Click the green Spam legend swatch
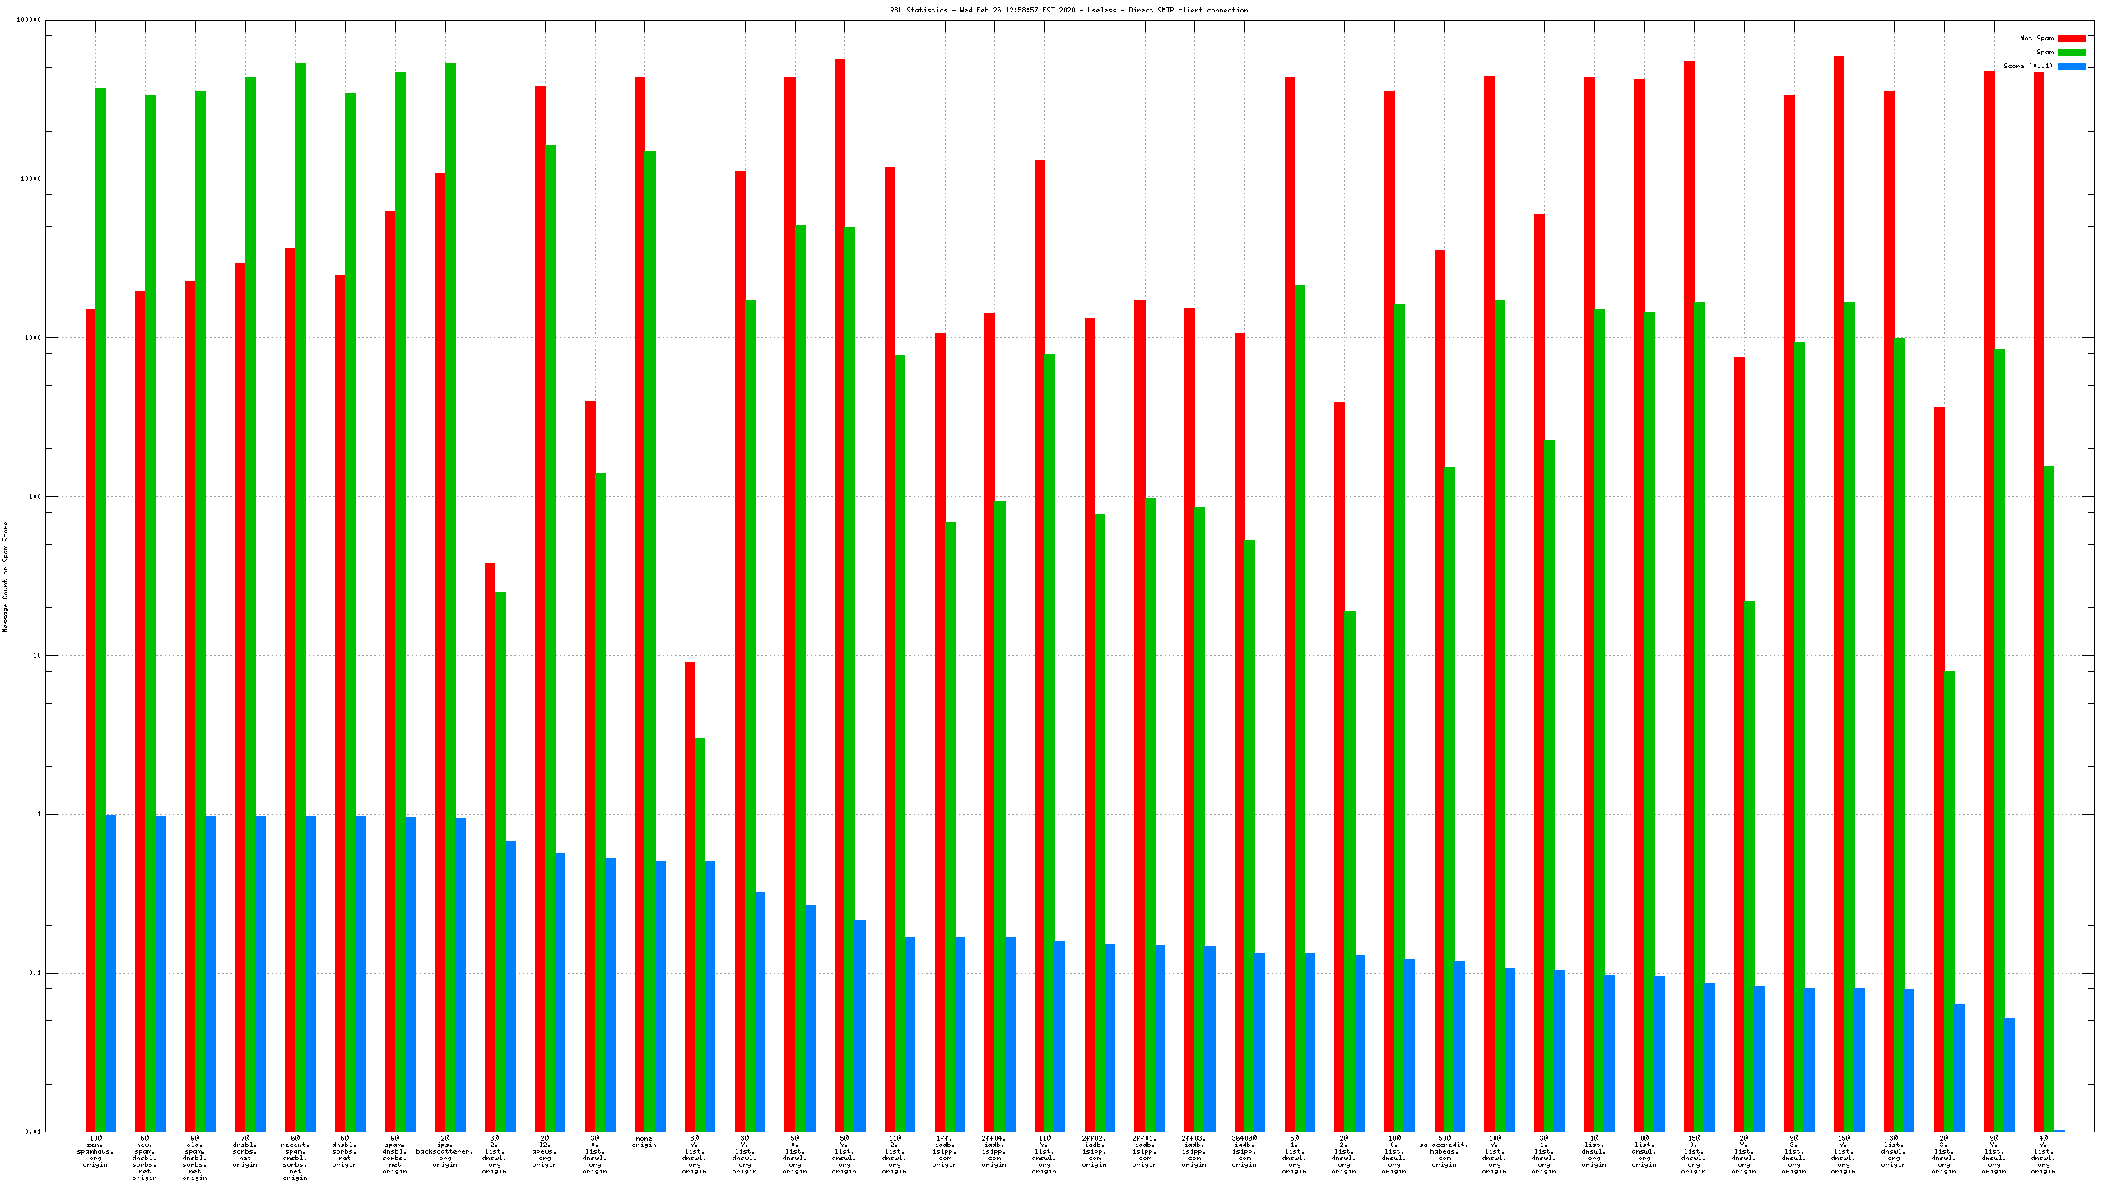Screen dimensions: 2107x1185 tap(2071, 52)
